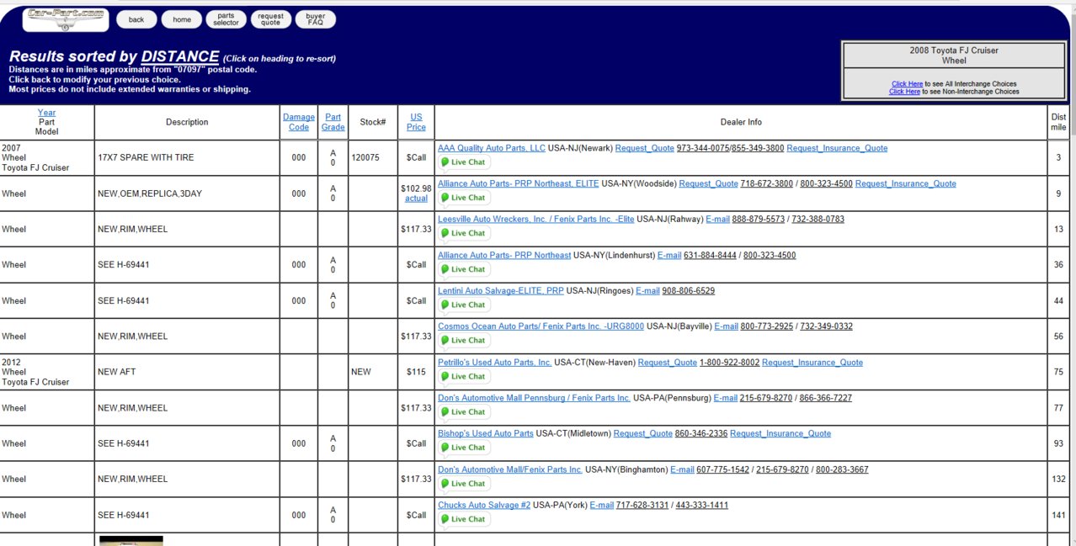Start Live Chat with AAA Quality Auto Parts

[464, 162]
